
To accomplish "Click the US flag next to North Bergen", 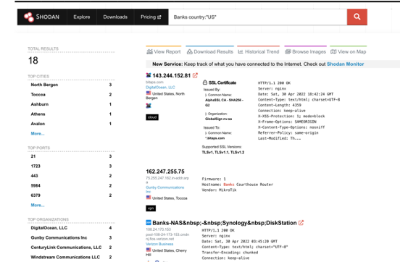I will coord(149,93).
